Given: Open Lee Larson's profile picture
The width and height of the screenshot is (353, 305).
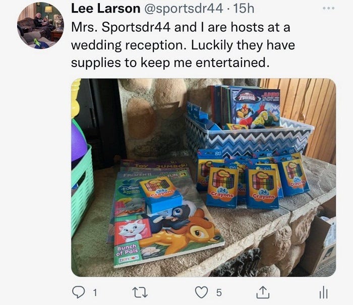Looking at the screenshot, I should [40, 25].
